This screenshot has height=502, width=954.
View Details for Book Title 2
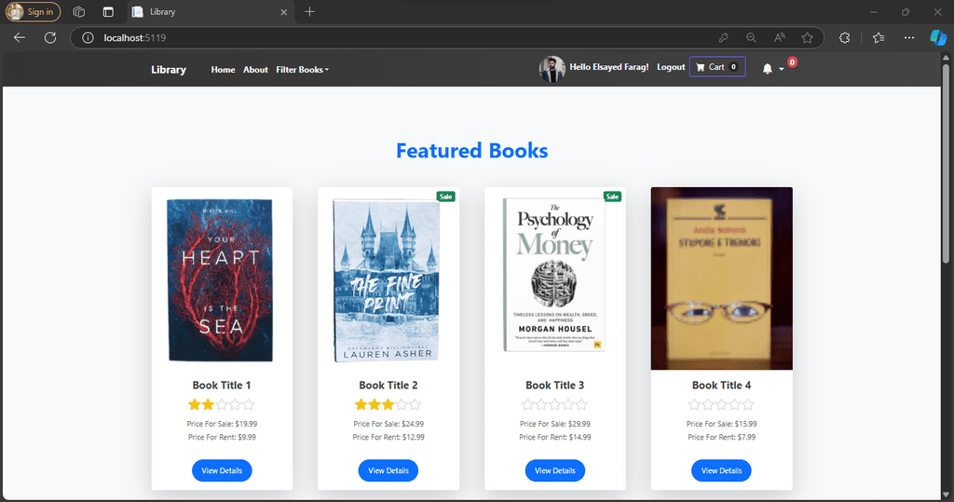click(x=388, y=470)
